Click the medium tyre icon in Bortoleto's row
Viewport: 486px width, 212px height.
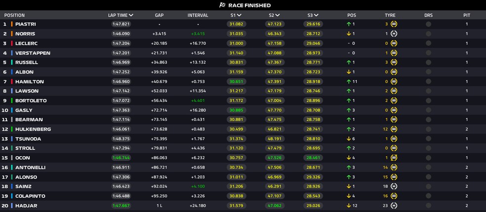coord(394,101)
